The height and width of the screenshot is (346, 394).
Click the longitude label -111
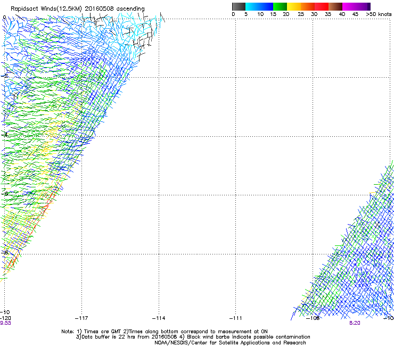[236, 318]
